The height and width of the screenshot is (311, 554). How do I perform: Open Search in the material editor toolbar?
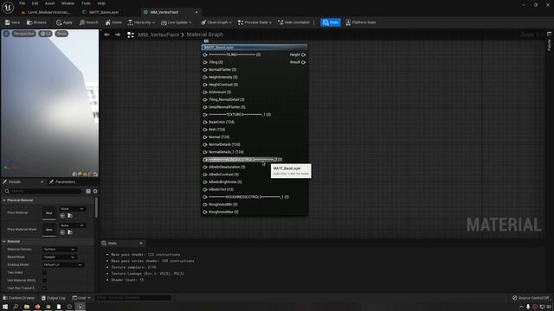point(88,22)
